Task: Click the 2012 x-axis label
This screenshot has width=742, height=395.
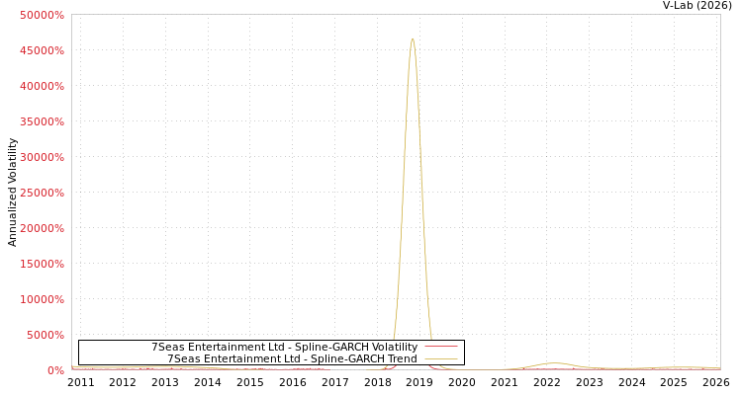Action: pyautogui.click(x=123, y=382)
